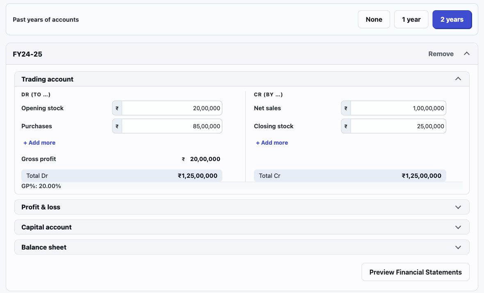The width and height of the screenshot is (484, 293).
Task: Select 2 years of past accounts
Action: 452,19
